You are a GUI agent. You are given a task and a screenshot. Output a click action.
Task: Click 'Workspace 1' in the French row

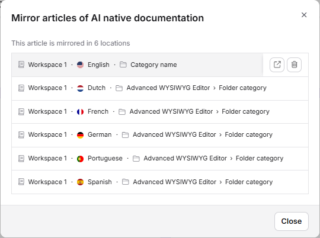click(47, 112)
